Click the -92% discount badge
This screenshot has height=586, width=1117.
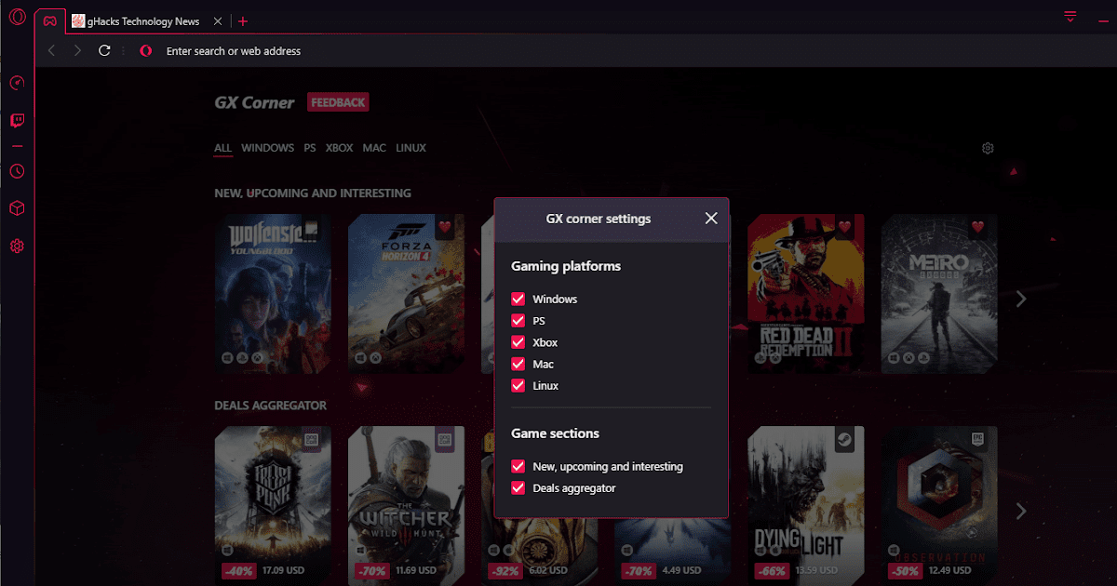(505, 570)
